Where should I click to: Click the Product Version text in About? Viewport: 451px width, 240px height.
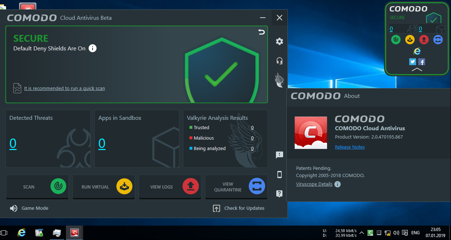coord(369,137)
